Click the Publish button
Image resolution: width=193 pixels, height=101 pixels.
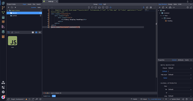[x=134, y=99]
